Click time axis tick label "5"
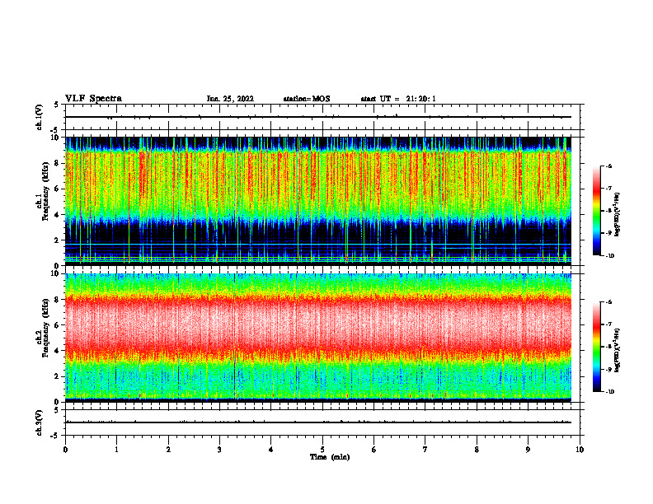 322,450
